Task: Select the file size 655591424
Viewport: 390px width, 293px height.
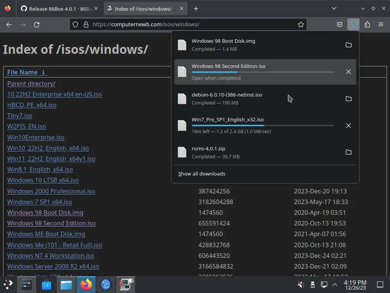Action: click(214, 224)
